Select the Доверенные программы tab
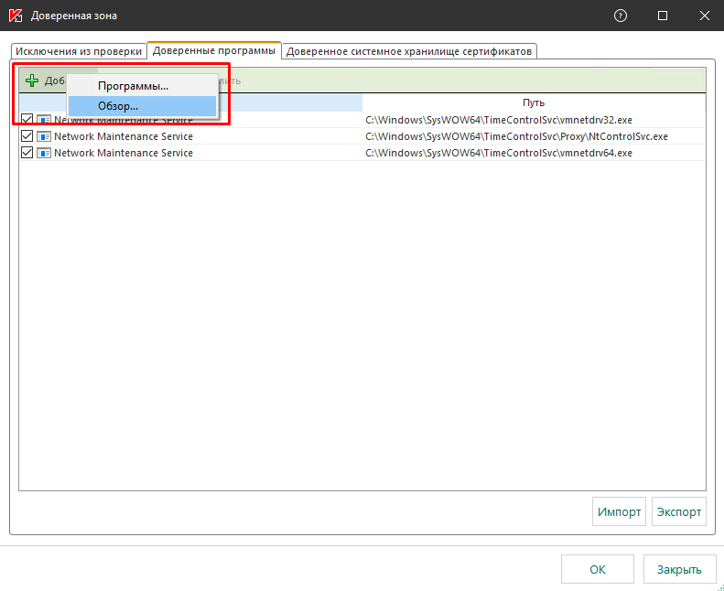 (x=214, y=50)
